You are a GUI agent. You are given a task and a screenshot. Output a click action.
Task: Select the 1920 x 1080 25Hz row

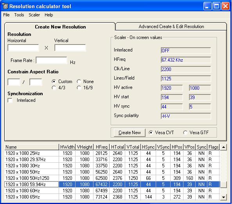pos(112,153)
